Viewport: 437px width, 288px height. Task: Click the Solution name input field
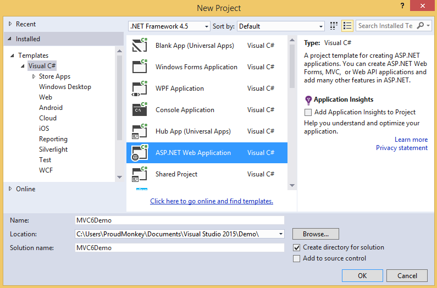[x=180, y=248]
